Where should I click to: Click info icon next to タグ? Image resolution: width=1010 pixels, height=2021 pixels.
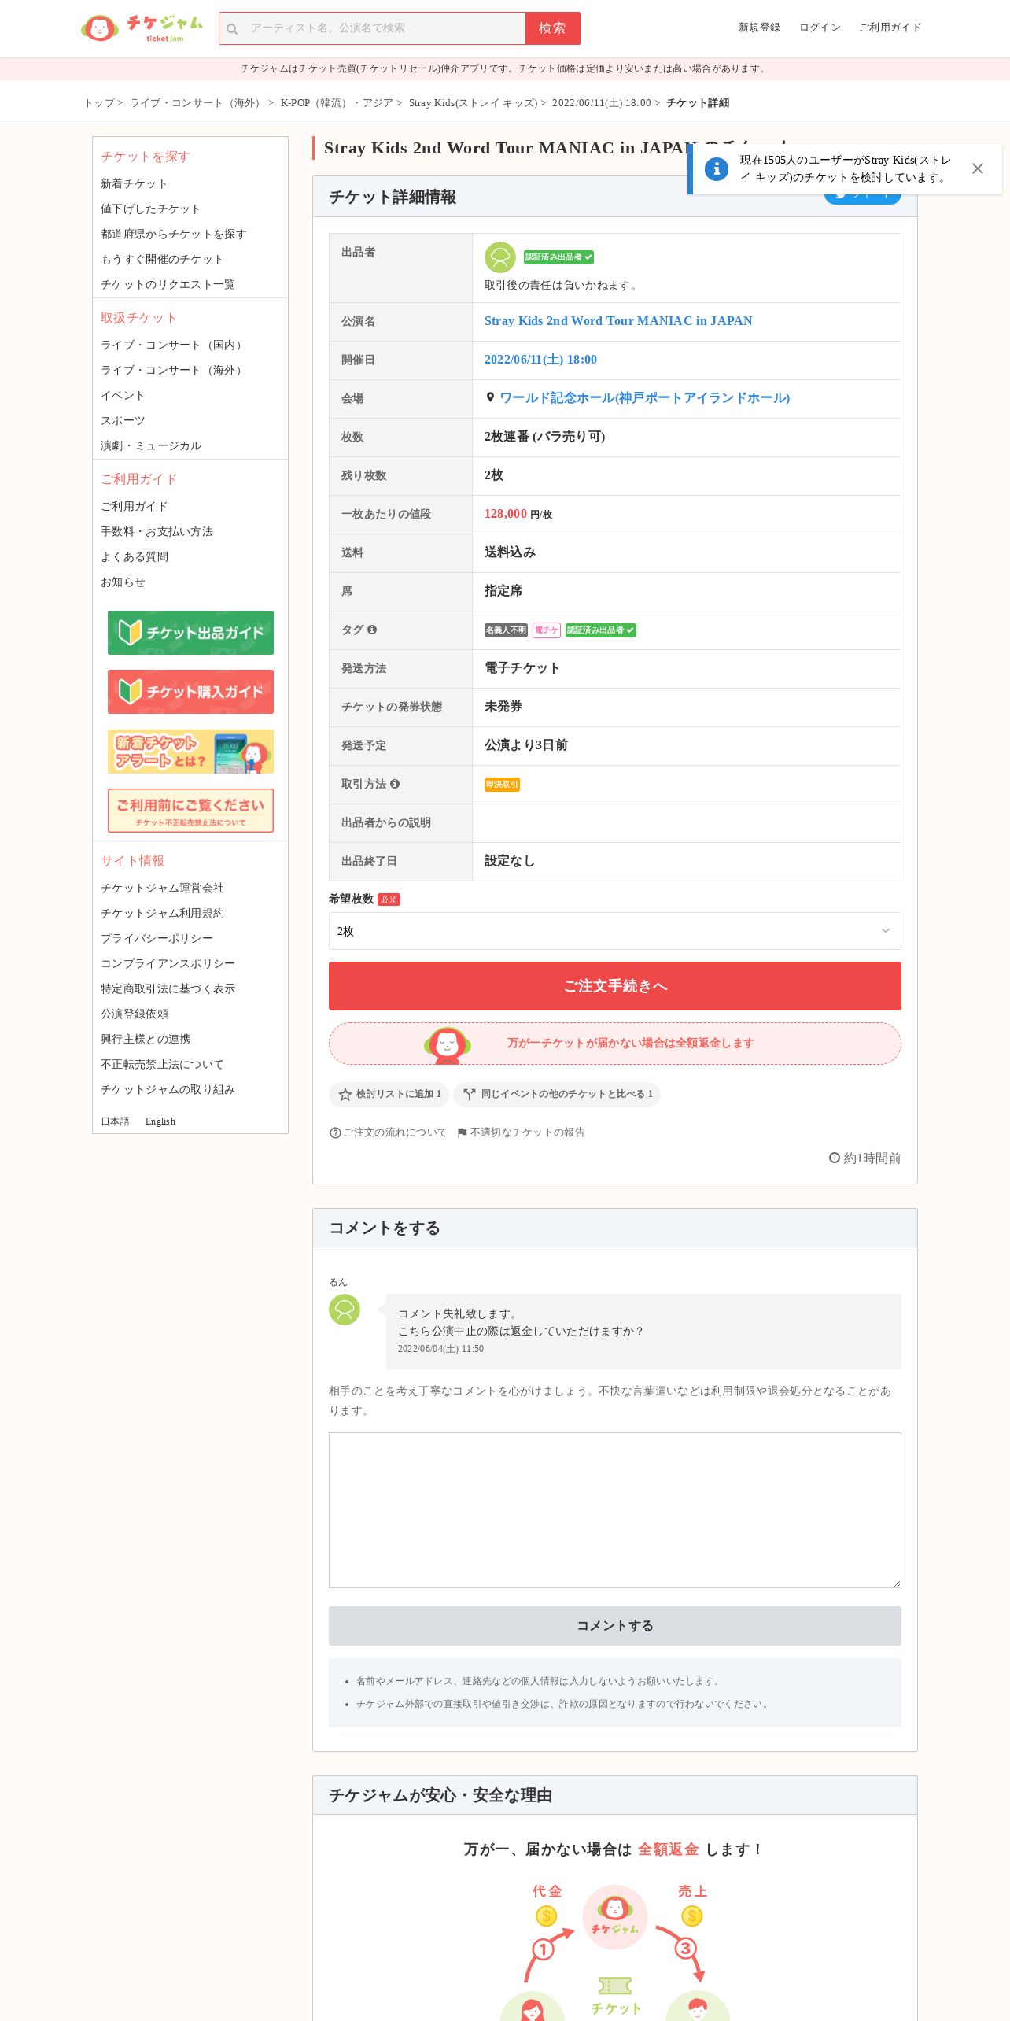(x=372, y=630)
